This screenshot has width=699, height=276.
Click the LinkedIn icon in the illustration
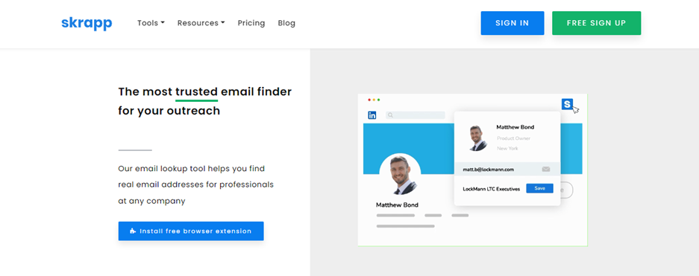tap(372, 115)
